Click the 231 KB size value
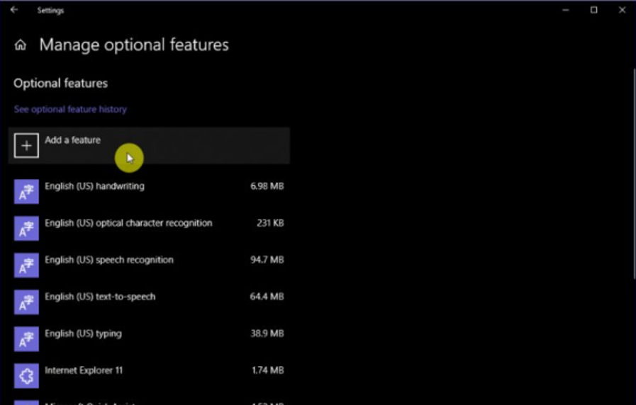 (x=270, y=223)
